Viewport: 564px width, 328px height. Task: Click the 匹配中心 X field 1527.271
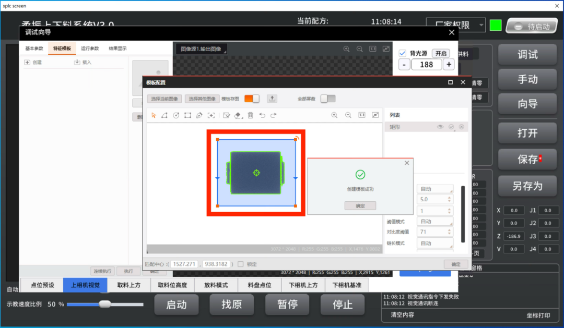click(x=184, y=264)
